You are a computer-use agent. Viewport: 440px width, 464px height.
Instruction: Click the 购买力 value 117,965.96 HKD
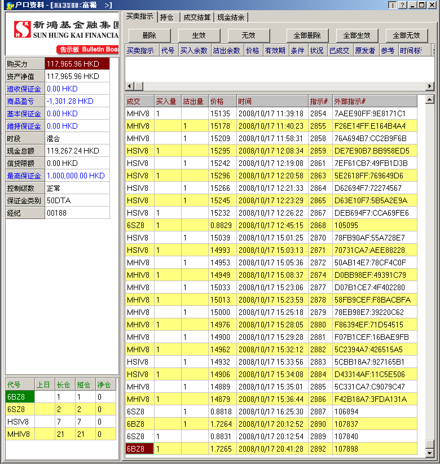pos(77,64)
